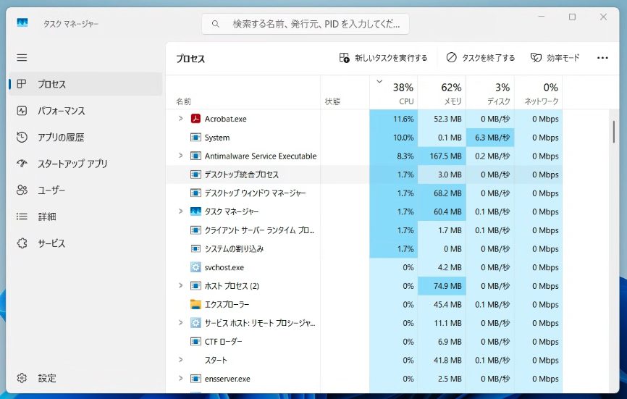Click the svchost.exe gear icon
Viewport: 627px width, 399px height.
pyautogui.click(x=195, y=267)
